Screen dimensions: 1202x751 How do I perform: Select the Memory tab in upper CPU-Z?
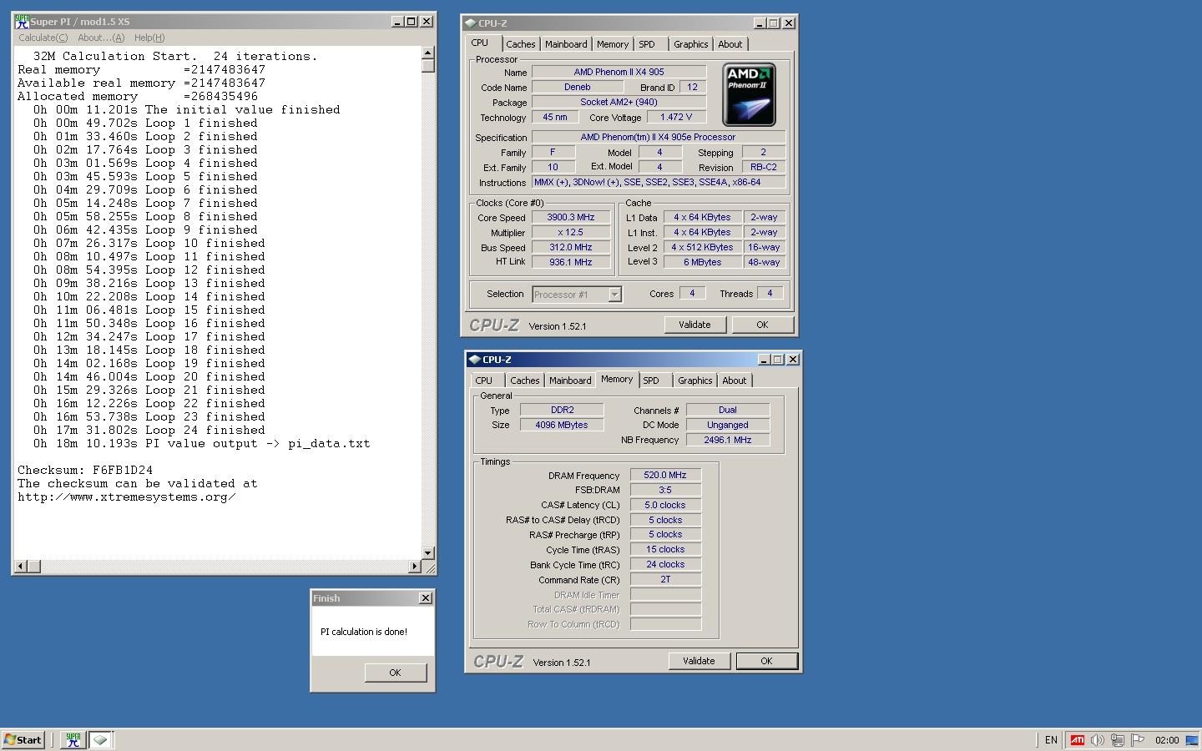613,44
